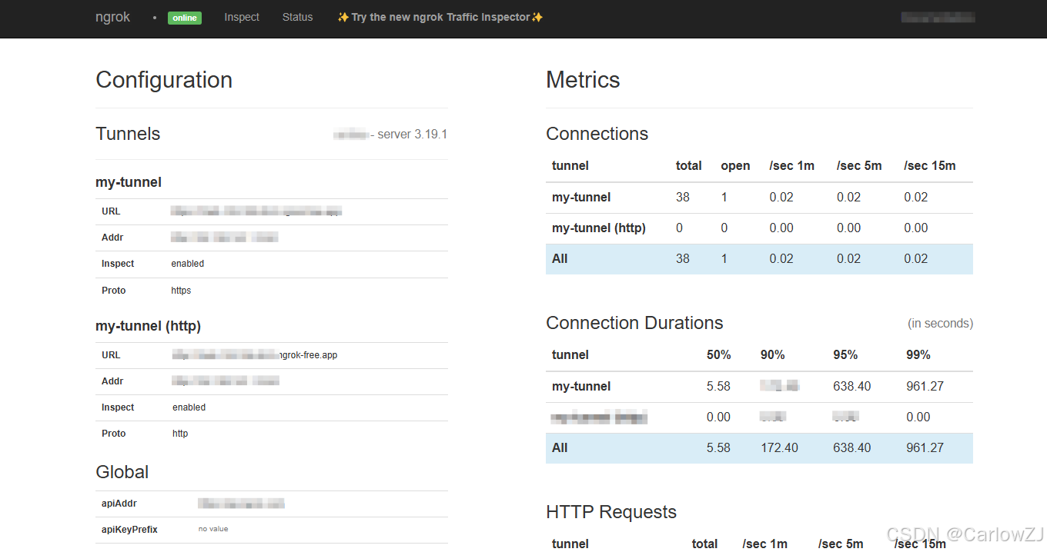The width and height of the screenshot is (1047, 552).
Task: Select the 95% column header
Action: click(x=845, y=355)
